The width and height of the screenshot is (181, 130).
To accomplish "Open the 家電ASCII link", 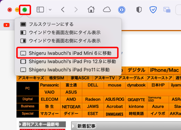I will (x=80, y=78).
